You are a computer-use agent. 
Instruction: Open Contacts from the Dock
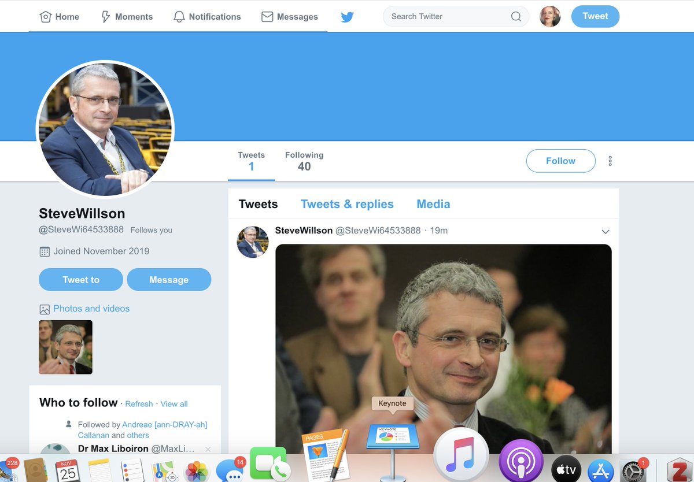[35, 470]
